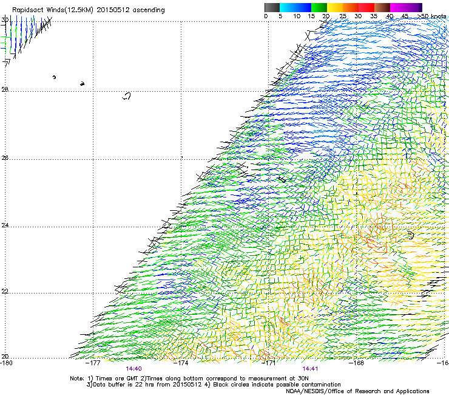
Task: Click the word 'ascending' in the title
Action: [149, 10]
